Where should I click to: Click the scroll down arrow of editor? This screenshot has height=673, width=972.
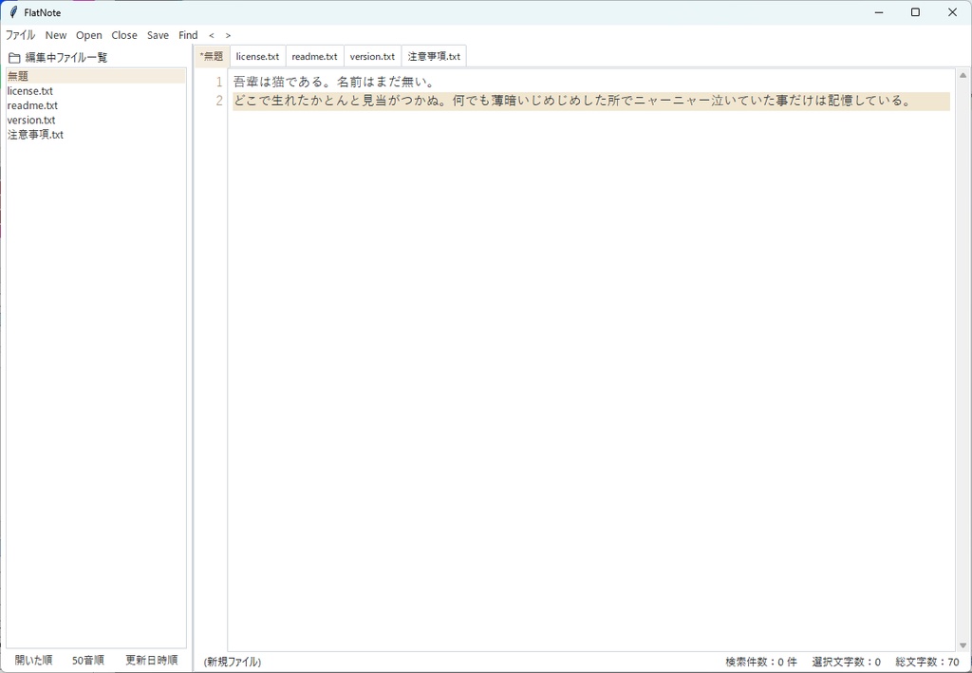click(x=963, y=645)
